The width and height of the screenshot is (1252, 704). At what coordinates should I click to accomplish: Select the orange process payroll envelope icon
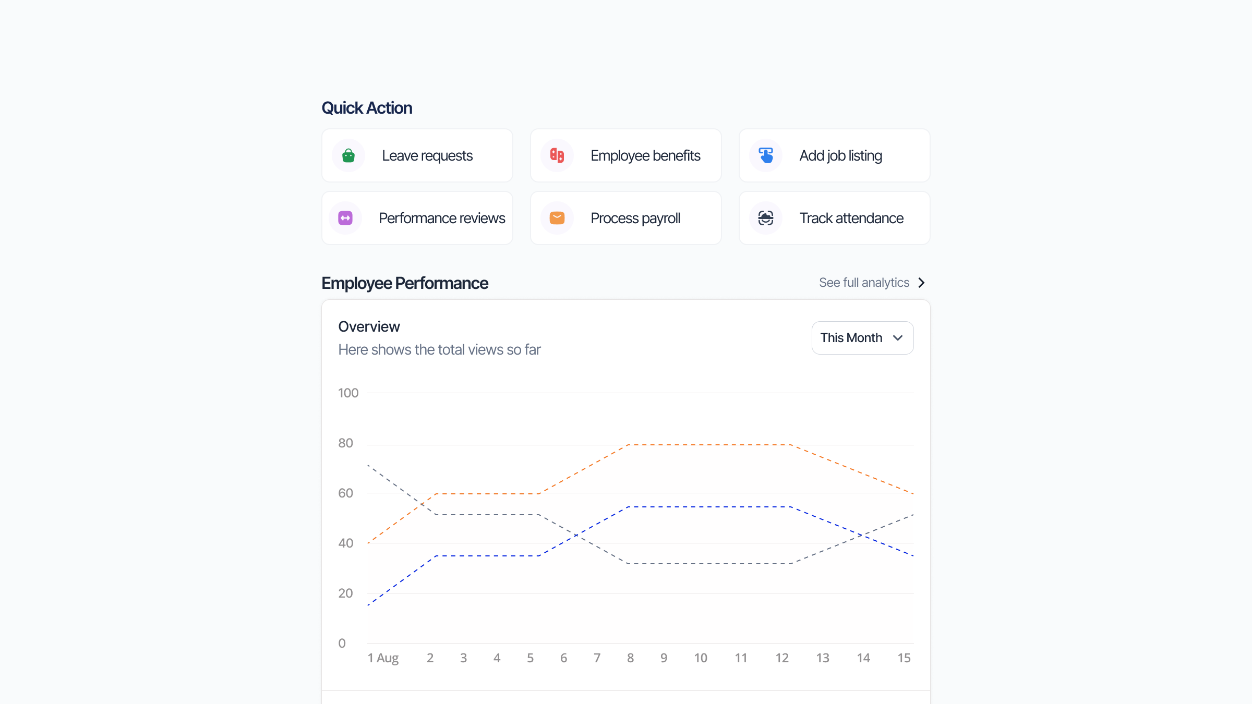pos(556,218)
